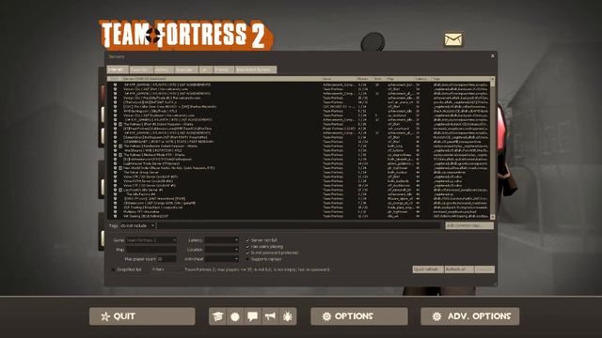Open the Latency filter dropdown
Image resolution: width=602 pixels, height=338 pixels.
222,240
